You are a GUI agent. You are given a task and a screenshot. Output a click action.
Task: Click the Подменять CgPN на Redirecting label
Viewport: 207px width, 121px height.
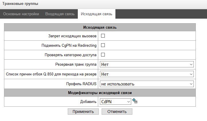pyautogui.click(x=69, y=46)
